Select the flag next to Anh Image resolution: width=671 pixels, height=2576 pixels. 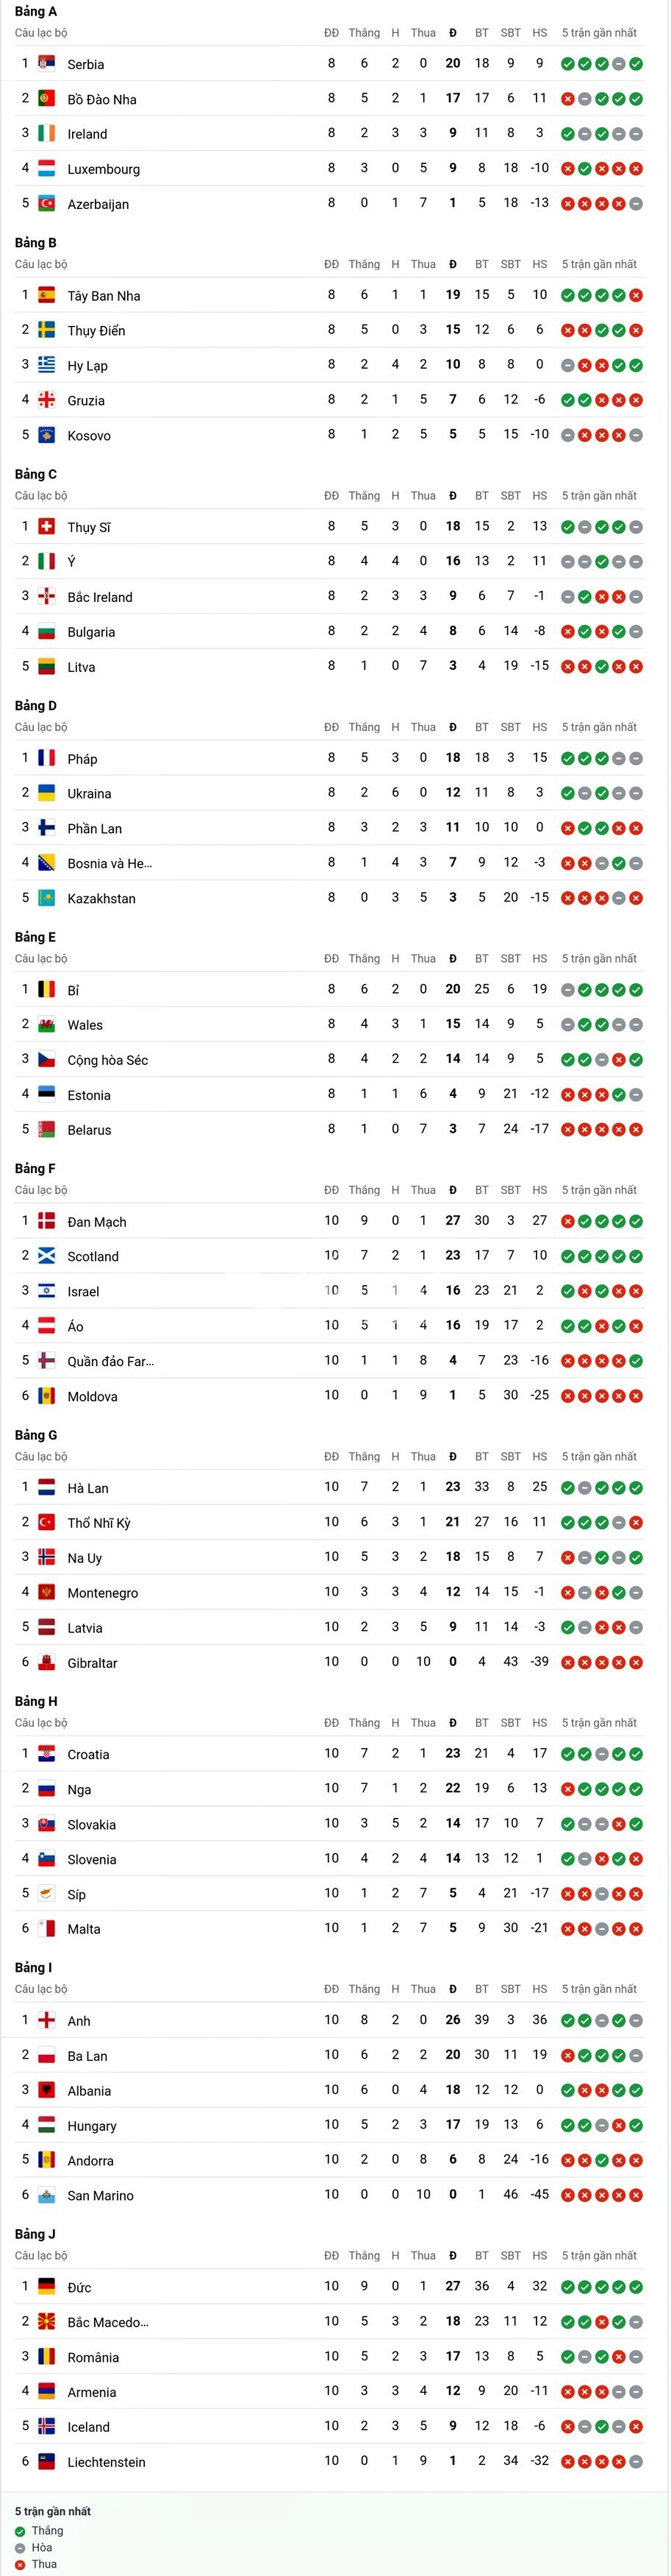pos(46,2020)
